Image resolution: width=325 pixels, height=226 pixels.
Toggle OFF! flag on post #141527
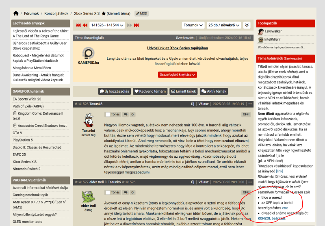pos(246,192)
